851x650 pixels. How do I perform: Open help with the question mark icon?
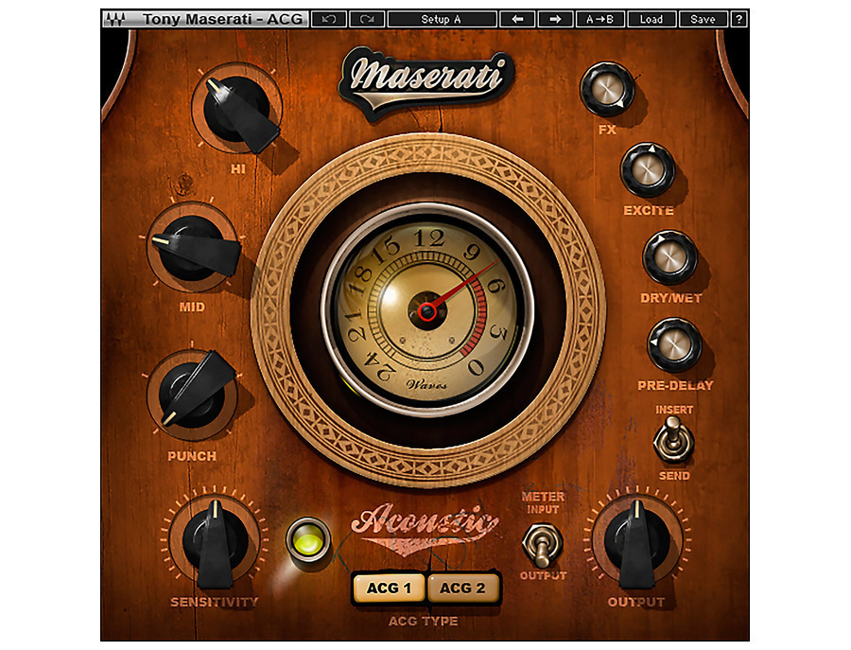(x=738, y=19)
